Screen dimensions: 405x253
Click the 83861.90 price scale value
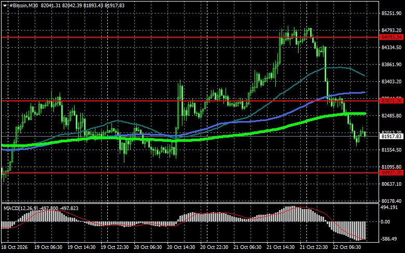click(392, 64)
